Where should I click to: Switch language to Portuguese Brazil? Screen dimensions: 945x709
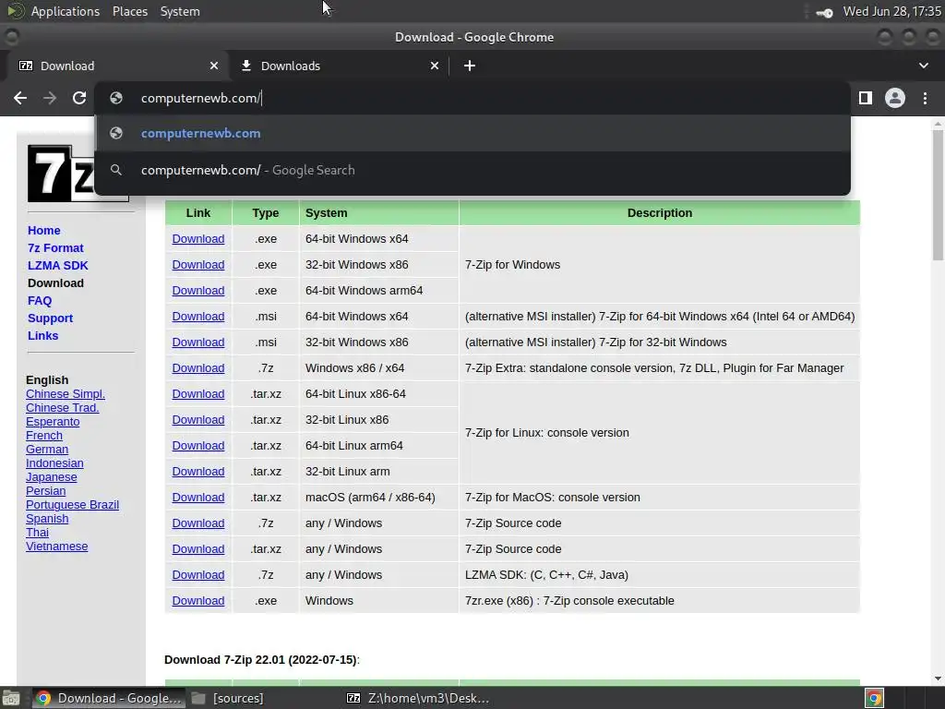pos(72,505)
